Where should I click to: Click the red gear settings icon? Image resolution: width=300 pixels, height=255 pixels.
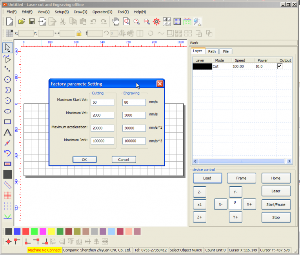click(x=156, y=21)
